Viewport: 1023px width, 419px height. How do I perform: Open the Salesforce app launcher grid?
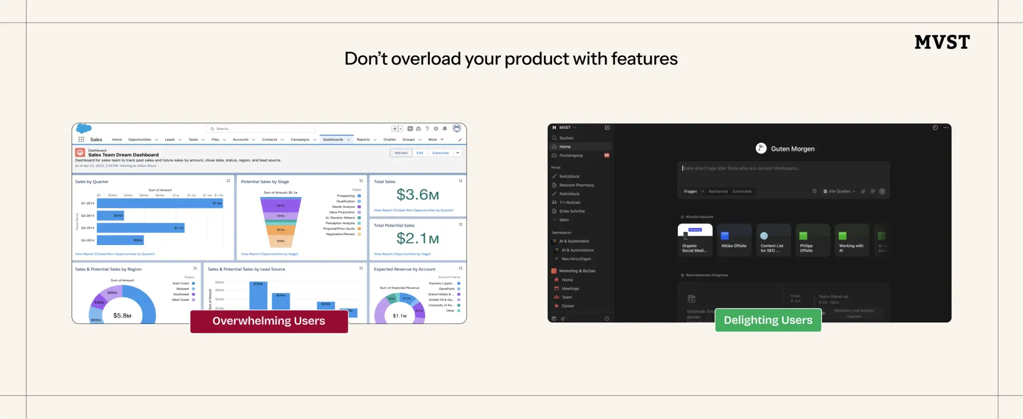tap(81, 139)
